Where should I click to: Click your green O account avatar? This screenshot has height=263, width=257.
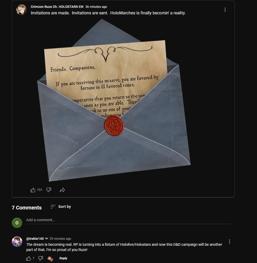(x=17, y=223)
